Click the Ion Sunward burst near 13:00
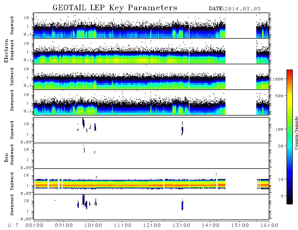298x230 pixels. coord(182,129)
